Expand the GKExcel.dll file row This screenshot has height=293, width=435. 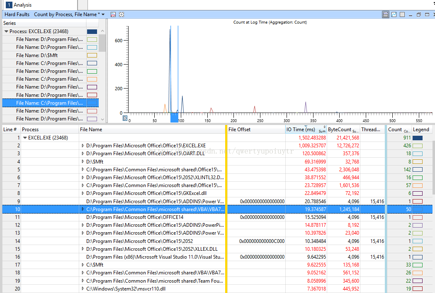pos(83,193)
